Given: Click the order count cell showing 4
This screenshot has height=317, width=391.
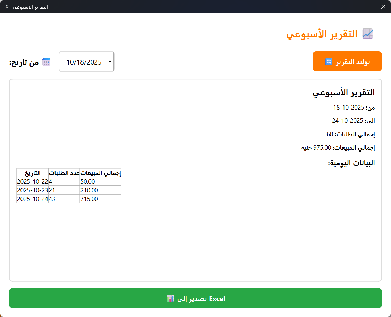Looking at the screenshot, I should (x=64, y=181).
